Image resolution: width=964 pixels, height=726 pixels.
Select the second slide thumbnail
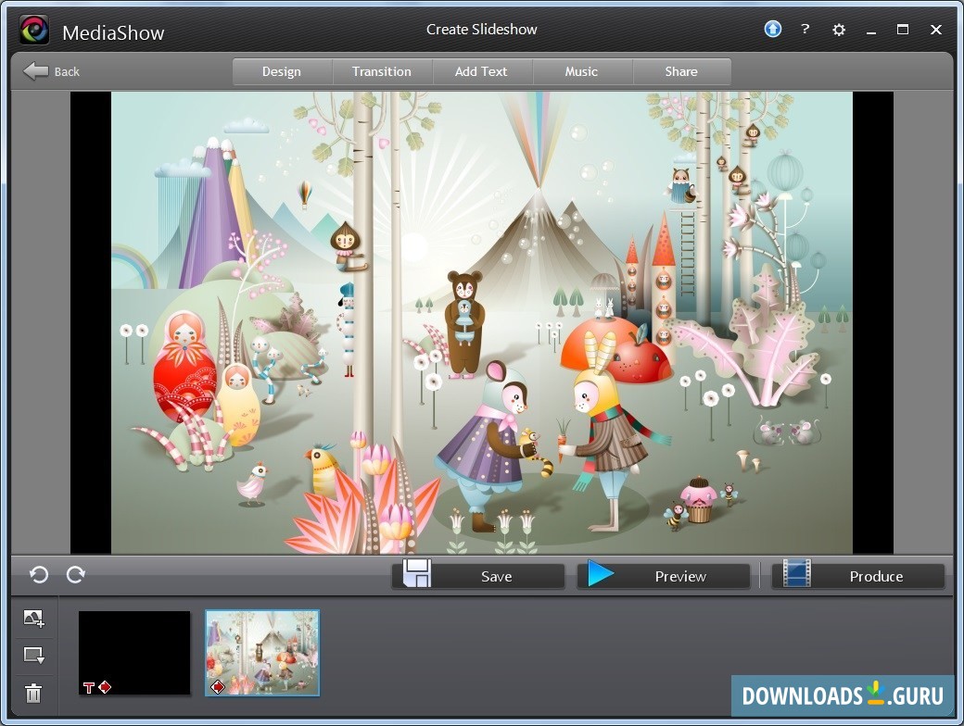coord(262,653)
